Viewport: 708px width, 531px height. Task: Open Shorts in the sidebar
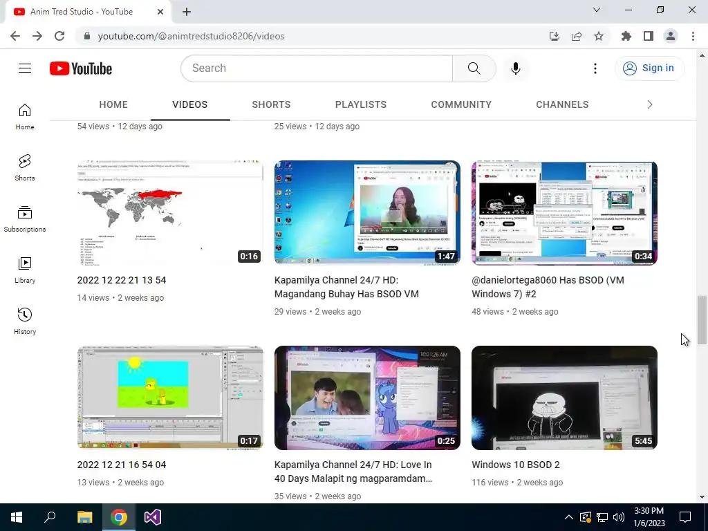[x=25, y=167]
